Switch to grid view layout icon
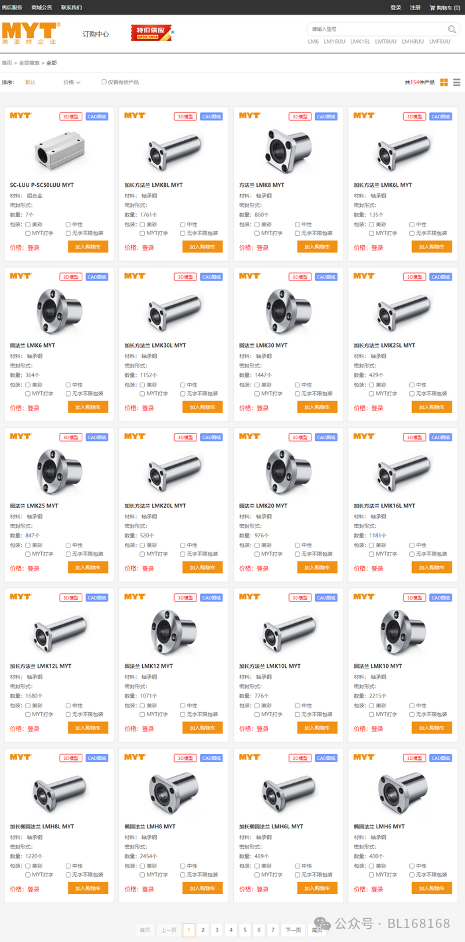 444,82
